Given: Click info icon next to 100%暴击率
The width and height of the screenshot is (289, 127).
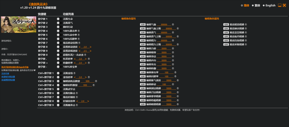Looking at the screenshot, I should pyautogui.click(x=79, y=31).
